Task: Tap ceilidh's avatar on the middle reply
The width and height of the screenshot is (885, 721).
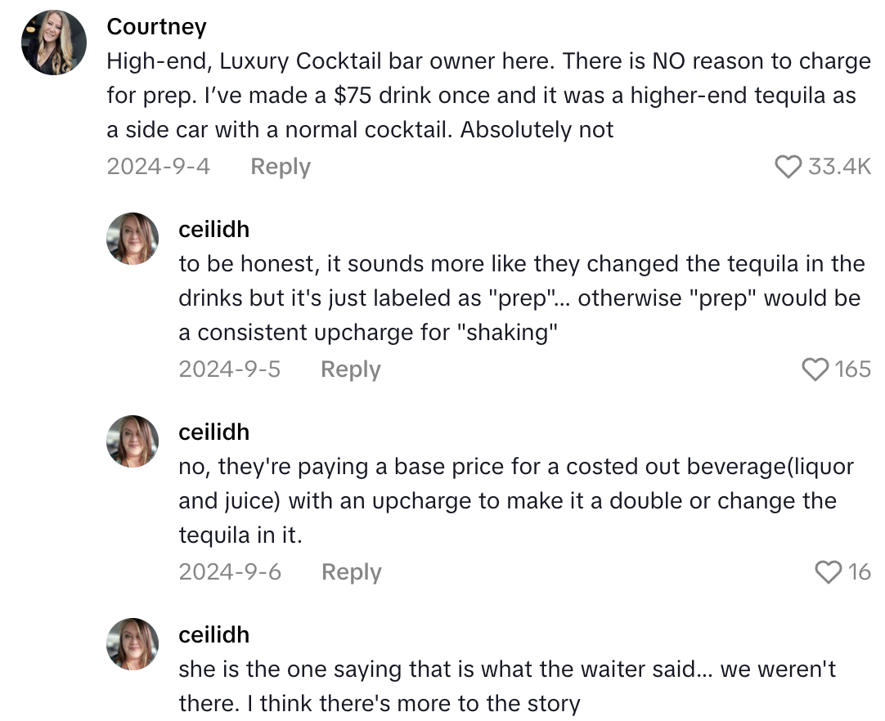Action: (132, 441)
